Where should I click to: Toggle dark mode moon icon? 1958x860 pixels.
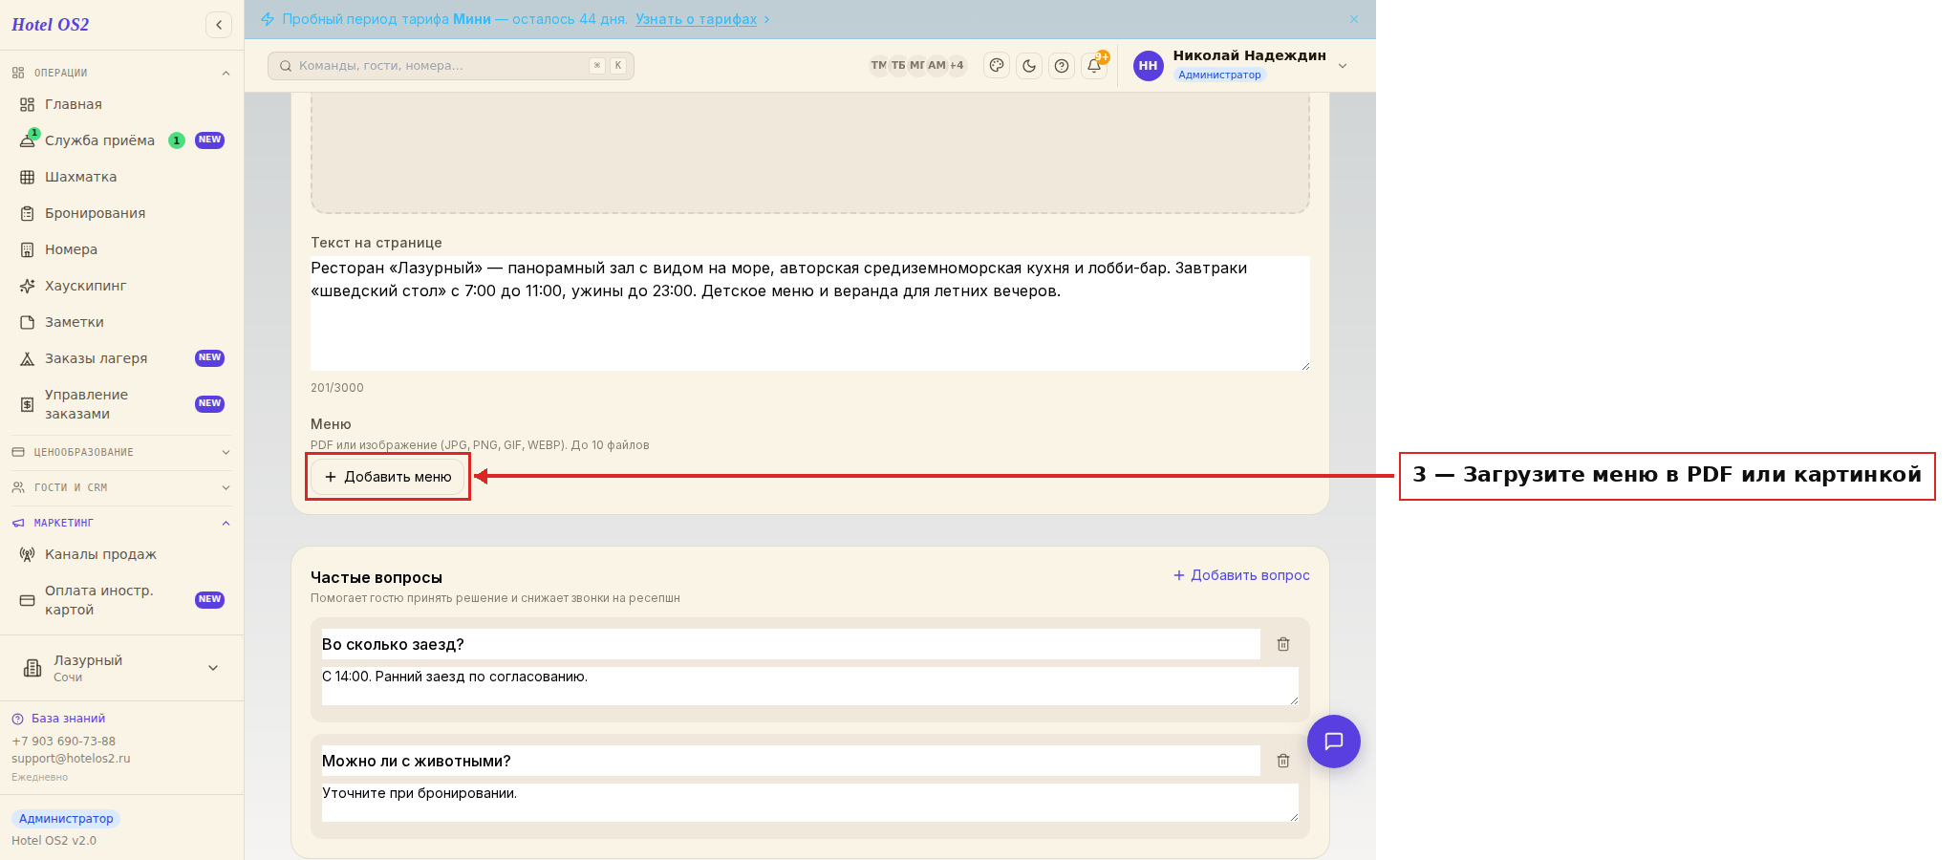pos(1029,66)
